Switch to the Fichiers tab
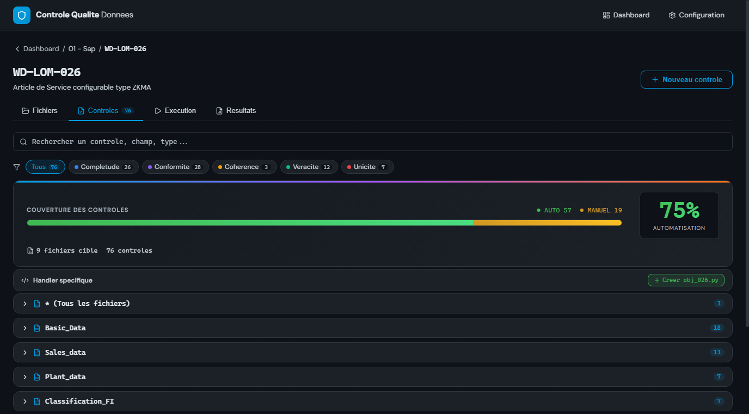Viewport: 749px width, 414px height. point(39,110)
